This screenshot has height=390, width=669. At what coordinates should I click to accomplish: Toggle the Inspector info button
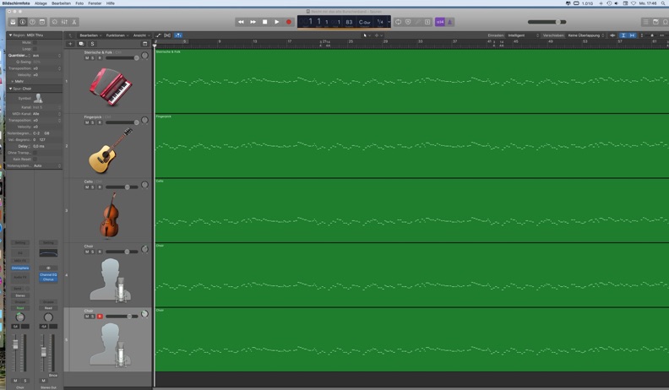point(23,22)
